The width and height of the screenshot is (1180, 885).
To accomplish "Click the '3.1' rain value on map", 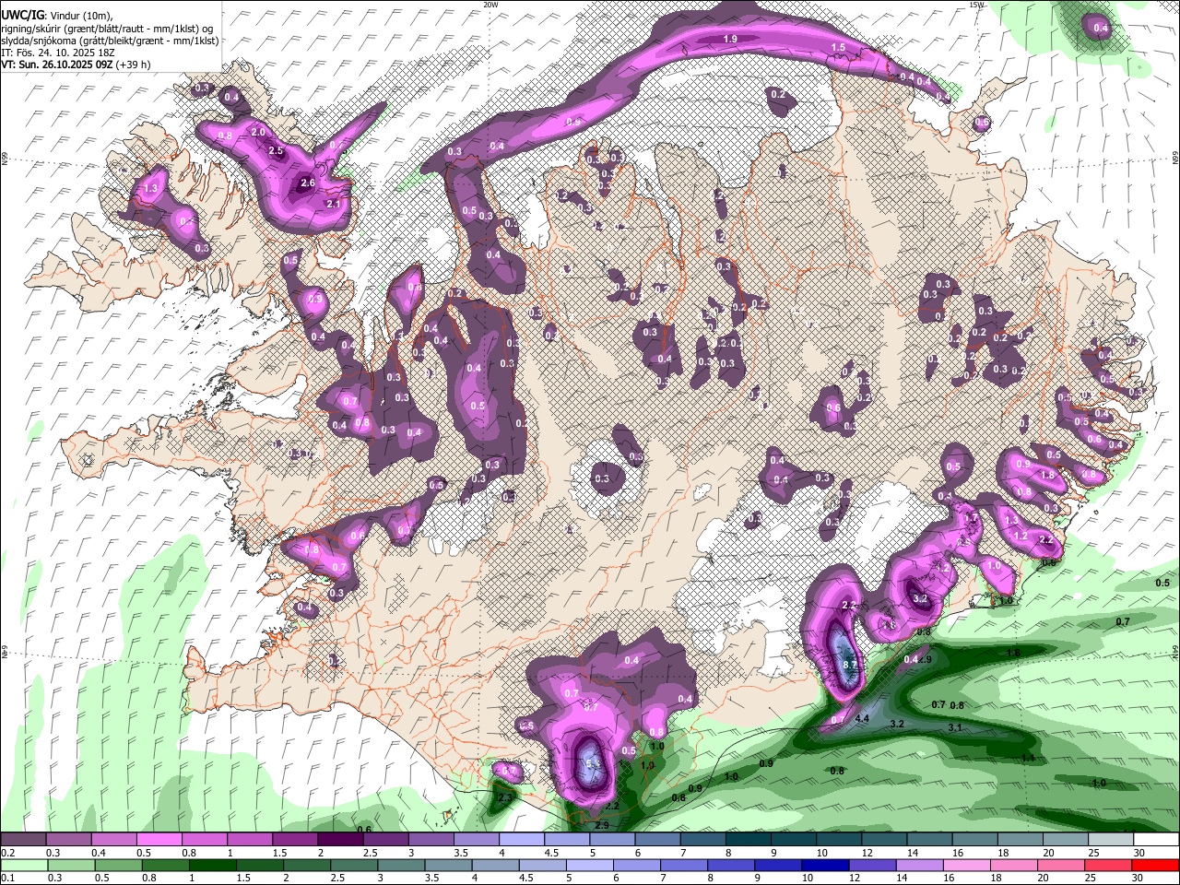I will [956, 728].
